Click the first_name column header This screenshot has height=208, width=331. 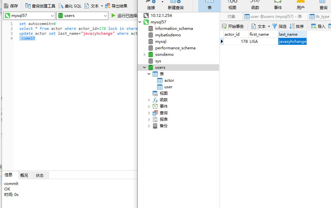pyautogui.click(x=263, y=34)
